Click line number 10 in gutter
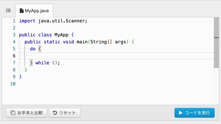The image size is (221, 124). pos(13,84)
